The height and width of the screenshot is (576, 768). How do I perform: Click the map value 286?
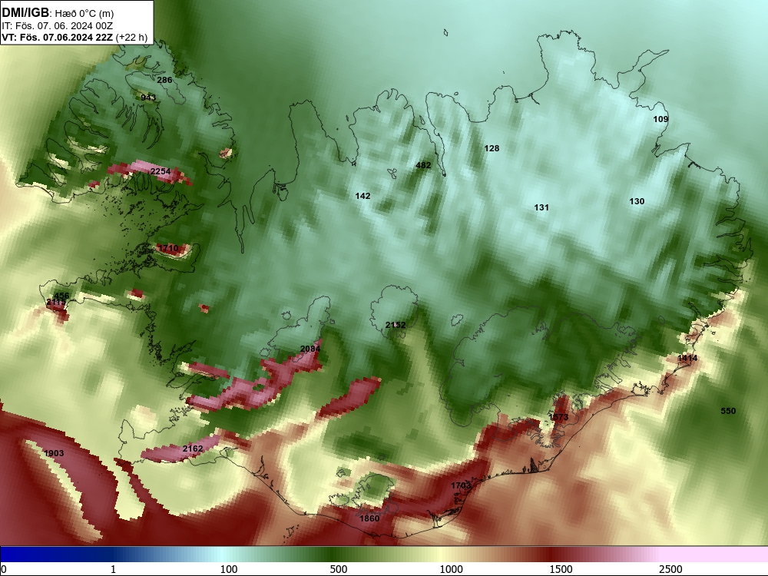[x=164, y=80]
